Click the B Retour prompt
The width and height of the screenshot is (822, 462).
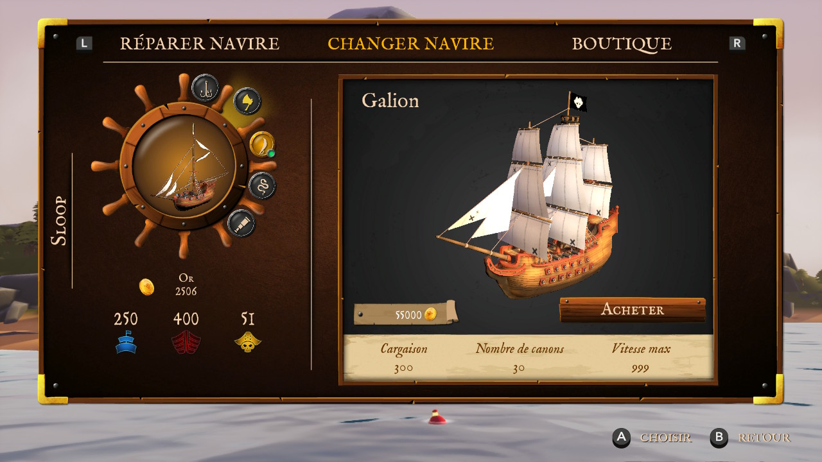click(x=751, y=438)
